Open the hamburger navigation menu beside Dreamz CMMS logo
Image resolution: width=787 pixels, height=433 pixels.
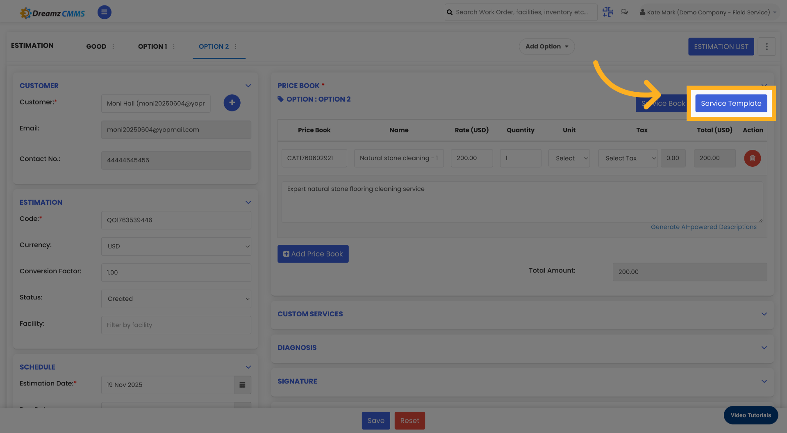point(104,12)
